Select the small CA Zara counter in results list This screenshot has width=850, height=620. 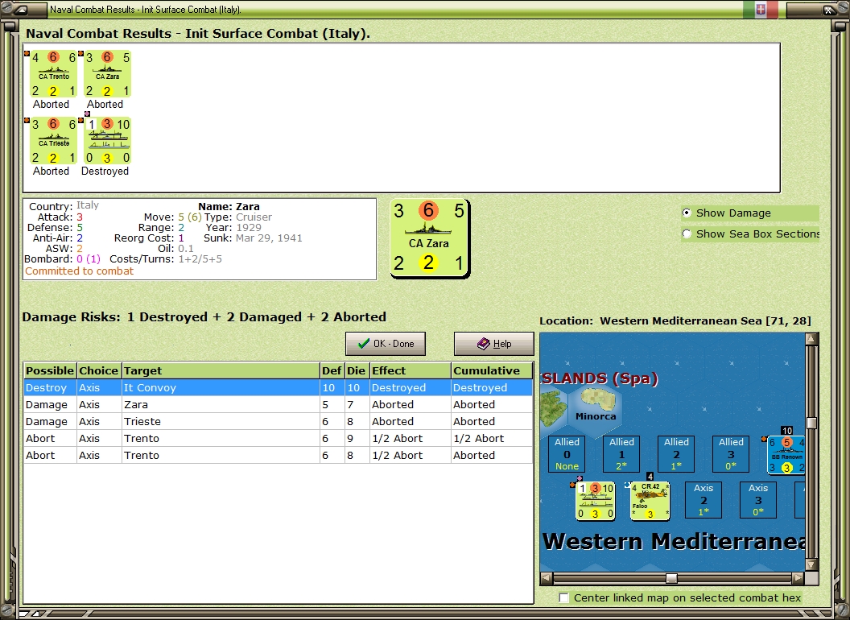(107, 74)
